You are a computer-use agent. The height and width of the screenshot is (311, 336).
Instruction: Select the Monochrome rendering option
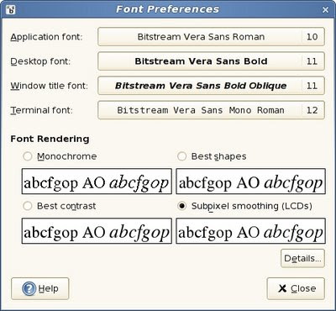click(x=28, y=156)
